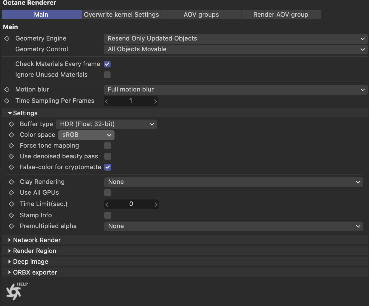Enable Force tone mapping checkbox
The height and width of the screenshot is (306, 369).
108,146
